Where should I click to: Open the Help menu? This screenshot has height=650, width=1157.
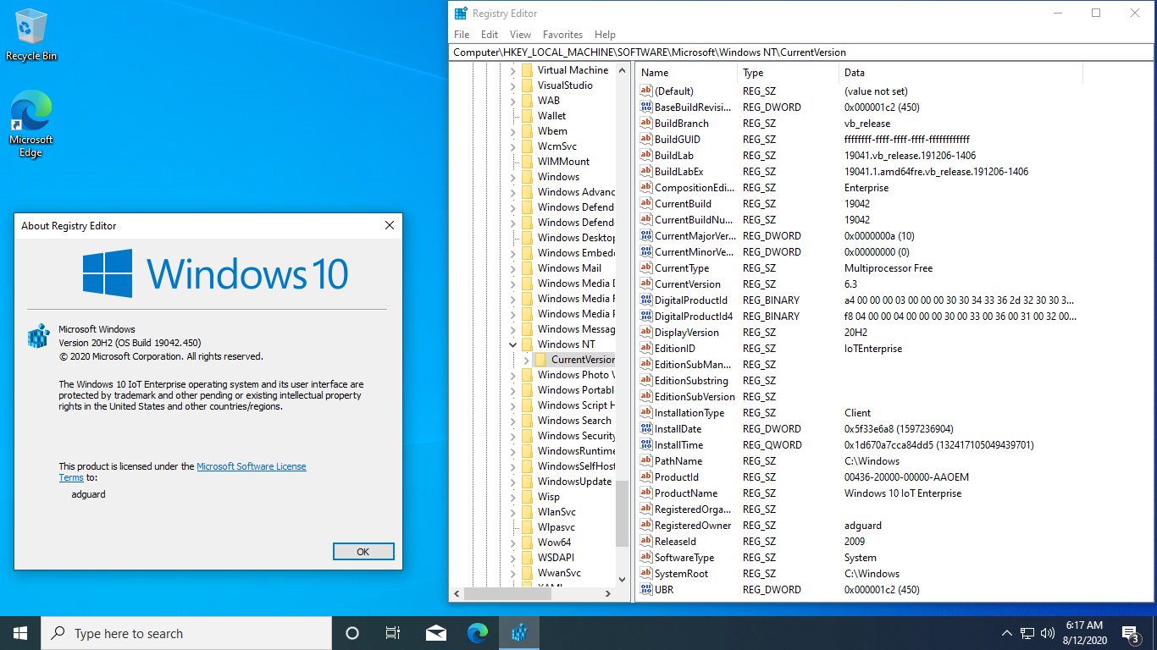pos(605,35)
